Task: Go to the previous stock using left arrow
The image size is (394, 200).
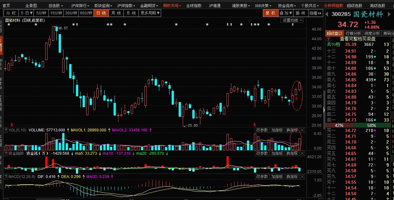Action: coord(327,14)
